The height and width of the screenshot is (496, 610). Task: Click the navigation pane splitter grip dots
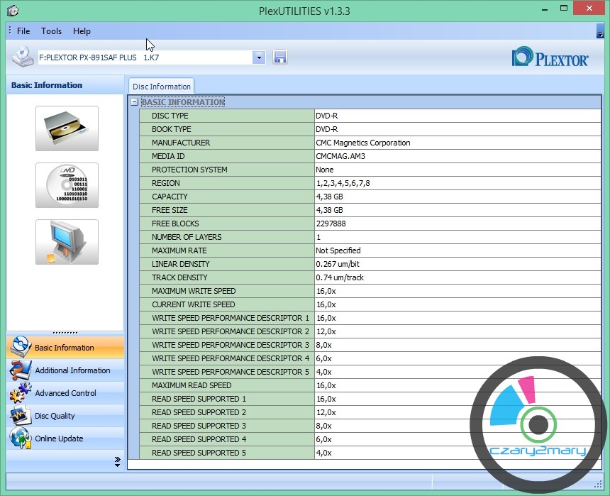[65, 333]
